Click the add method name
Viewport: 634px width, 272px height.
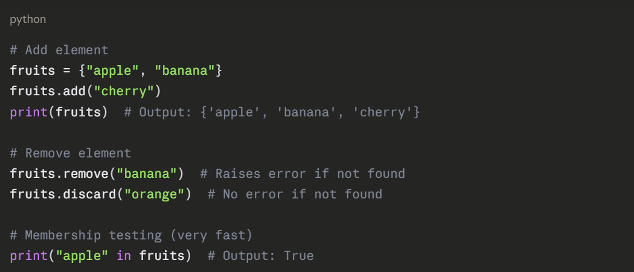[74, 91]
